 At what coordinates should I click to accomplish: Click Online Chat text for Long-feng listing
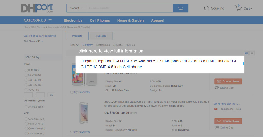[x=227, y=127]
